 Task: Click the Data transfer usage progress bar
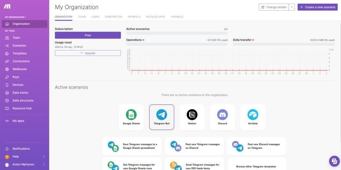pos(284,44)
